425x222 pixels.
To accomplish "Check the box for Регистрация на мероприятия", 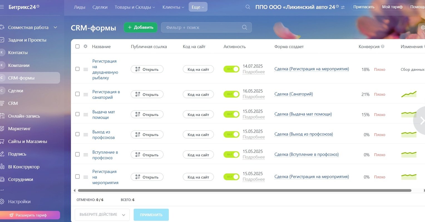I will [x=77, y=176].
